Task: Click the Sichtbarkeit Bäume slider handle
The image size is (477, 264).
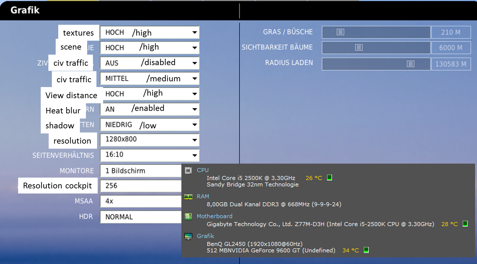Action: (x=359, y=47)
